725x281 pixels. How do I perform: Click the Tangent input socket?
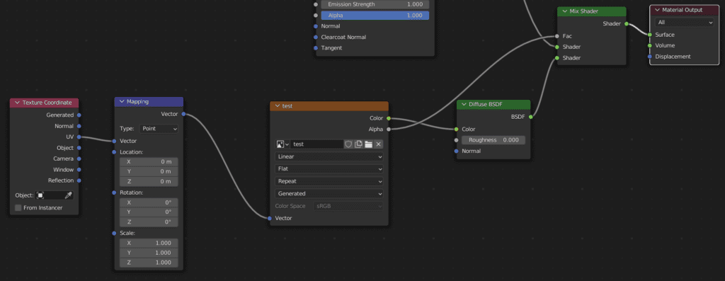coord(316,48)
